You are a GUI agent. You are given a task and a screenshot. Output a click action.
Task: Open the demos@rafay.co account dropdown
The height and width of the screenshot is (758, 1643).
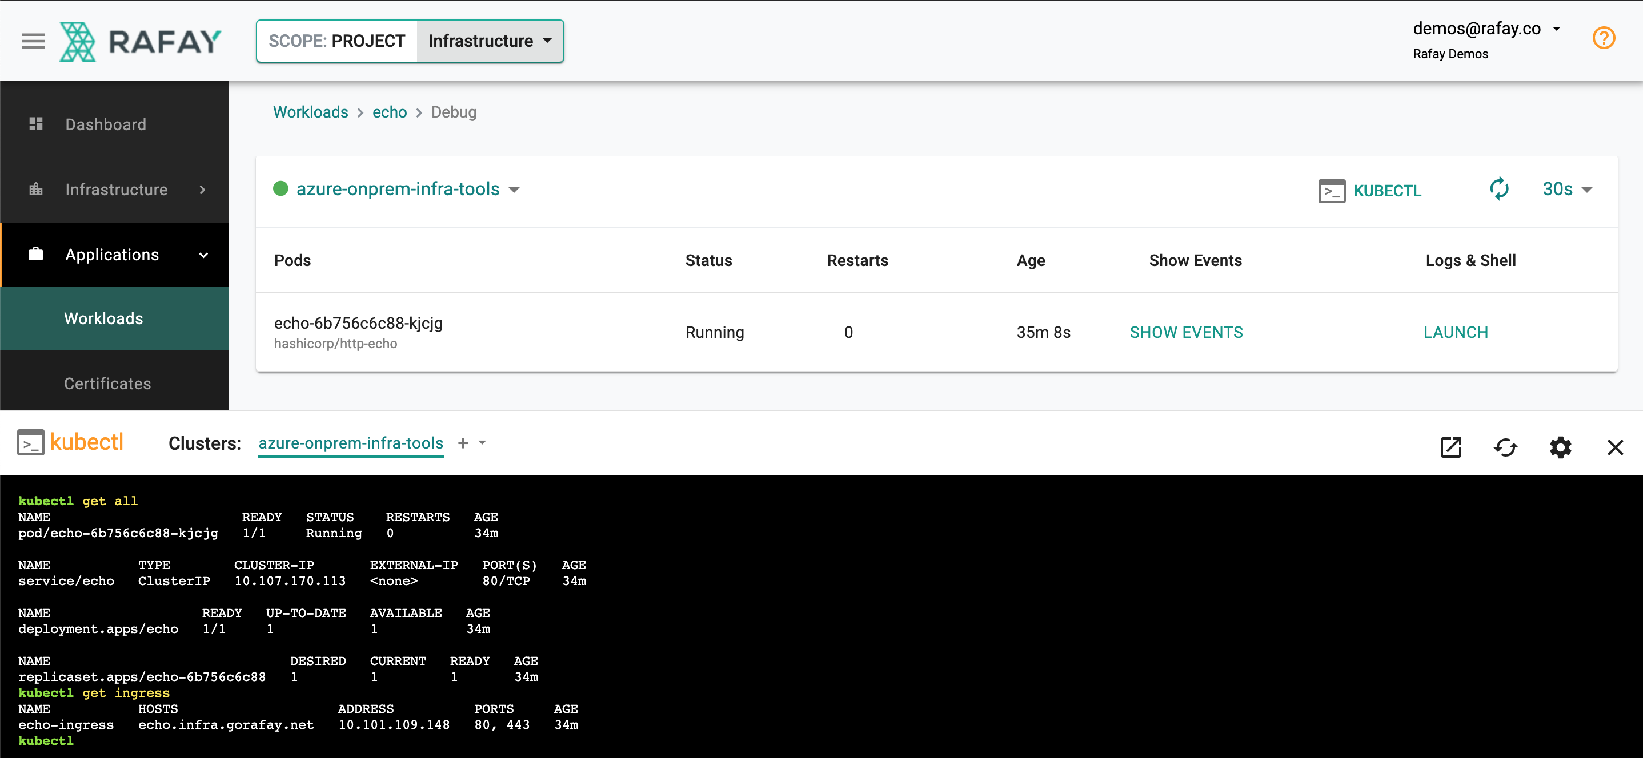coord(1486,28)
